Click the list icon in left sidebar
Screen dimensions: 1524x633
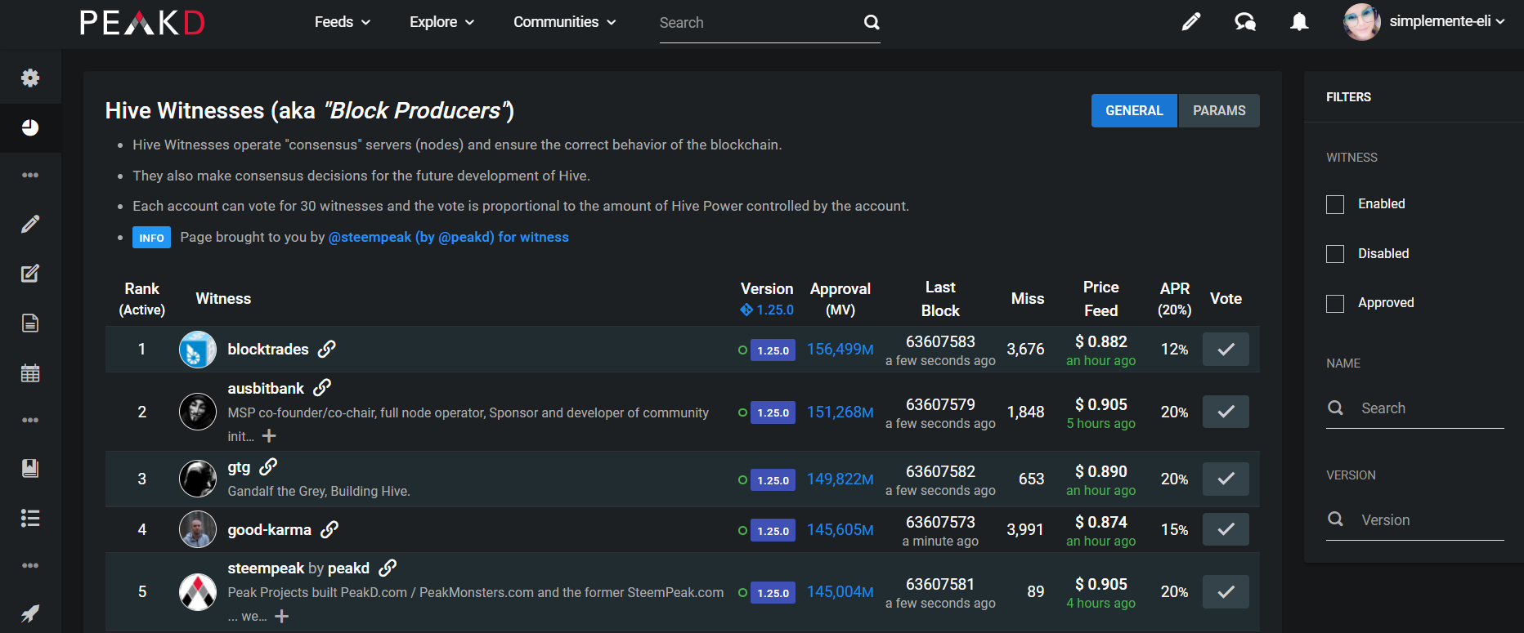point(30,519)
